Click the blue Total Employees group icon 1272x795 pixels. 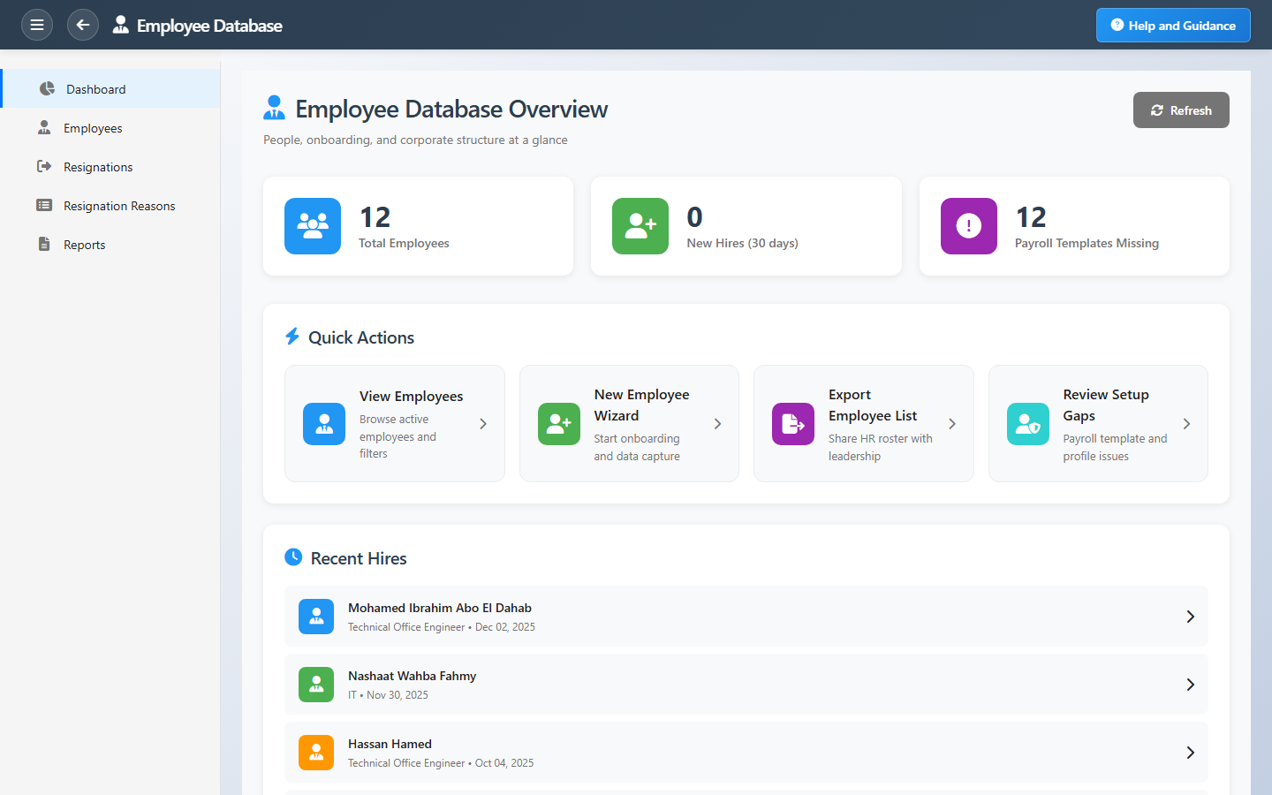click(x=313, y=226)
